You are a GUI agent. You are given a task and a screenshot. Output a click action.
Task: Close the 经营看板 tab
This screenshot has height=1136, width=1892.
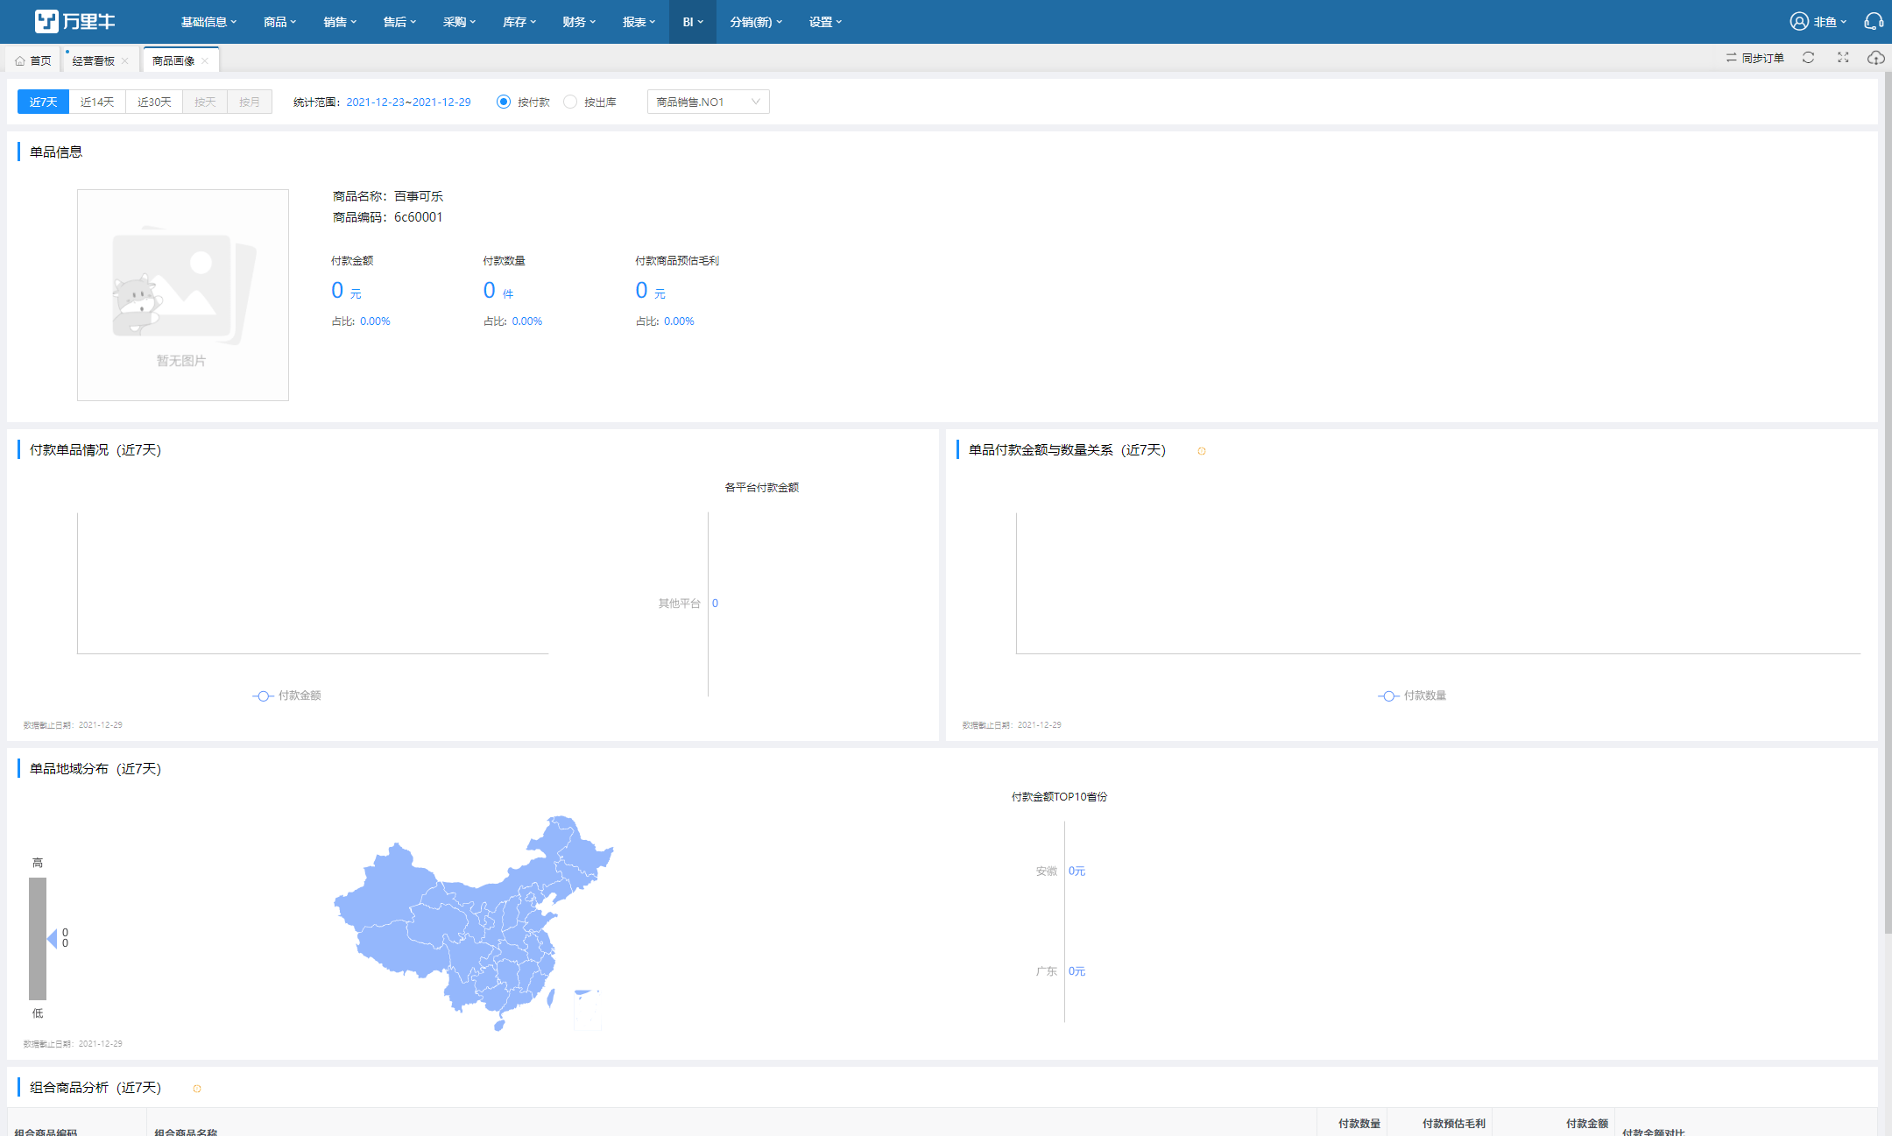coord(125,61)
